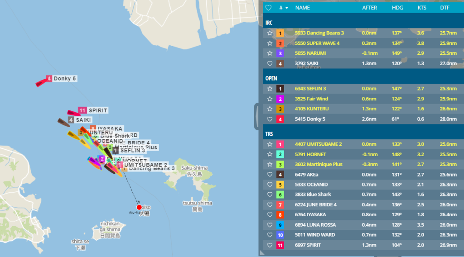The image size is (464, 257).
Task: Toggle the star for SEFLIN 3 row
Action: (270, 89)
